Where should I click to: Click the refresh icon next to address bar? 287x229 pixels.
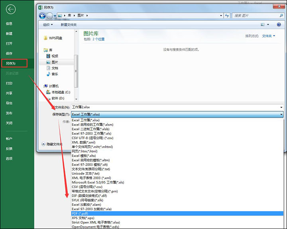click(x=227, y=16)
